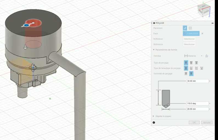Choose the counterbore hole type icon
Screen dimensions: 218x140
[191, 63]
